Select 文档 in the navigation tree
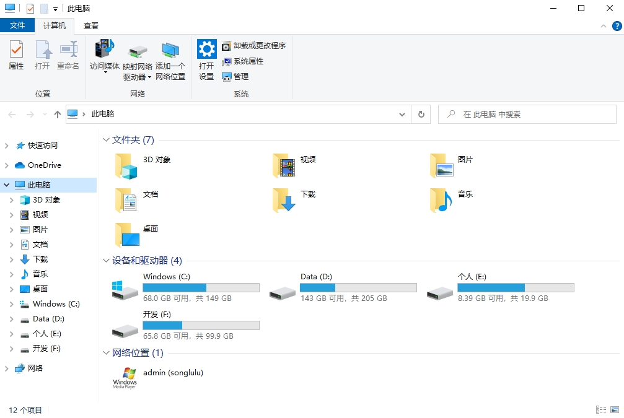 click(40, 244)
